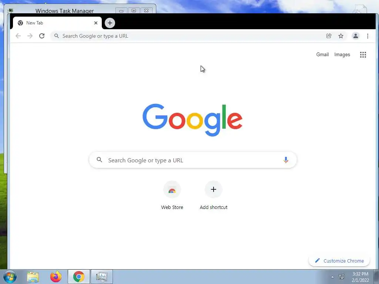Open the Chrome three-dot menu
The image size is (379, 284).
click(x=368, y=36)
